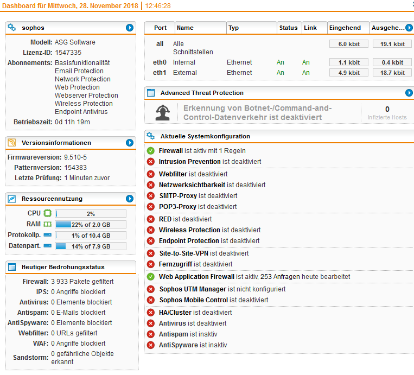
Task: Open the sophos panel blue arrow
Action: click(x=130, y=27)
